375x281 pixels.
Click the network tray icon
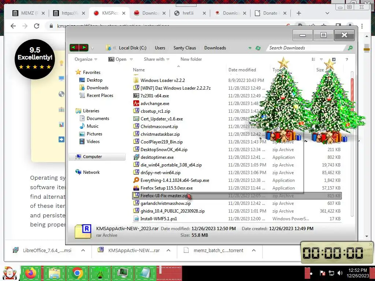coord(331,273)
